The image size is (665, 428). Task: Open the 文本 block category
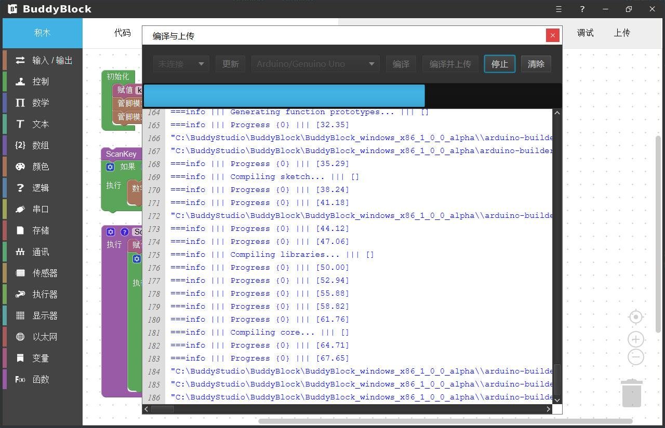point(43,124)
